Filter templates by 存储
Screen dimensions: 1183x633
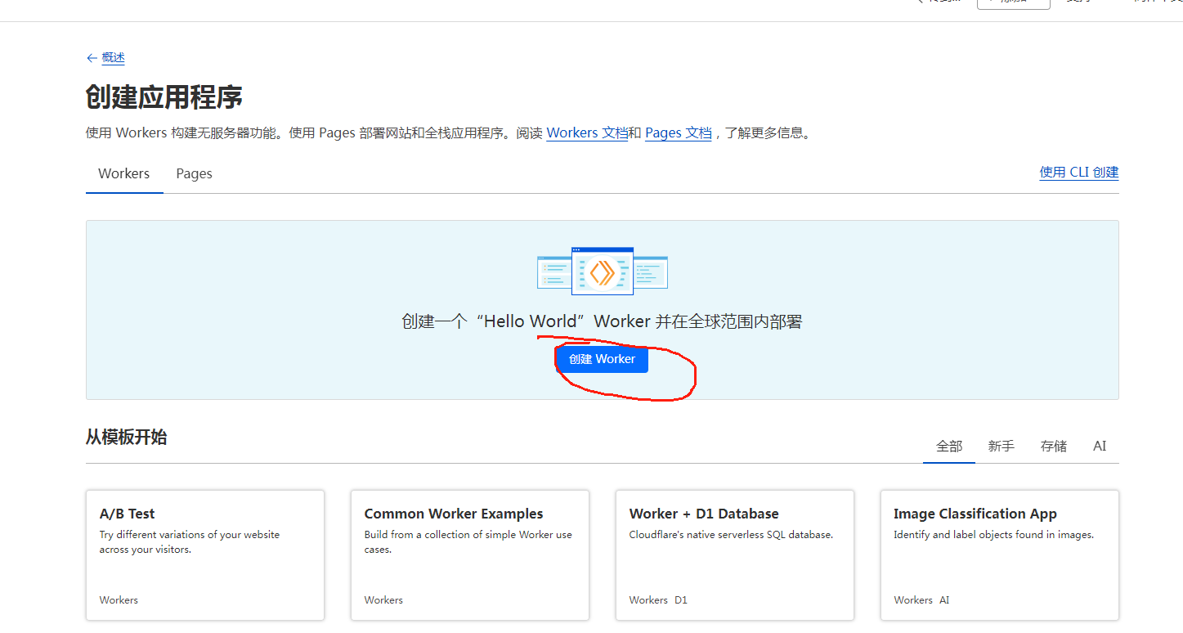tap(1053, 446)
